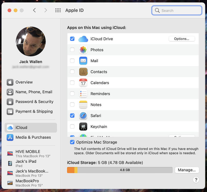This screenshot has width=207, height=192.
Task: Click the person icon beside Name, Phone, Email
Action: click(x=10, y=92)
